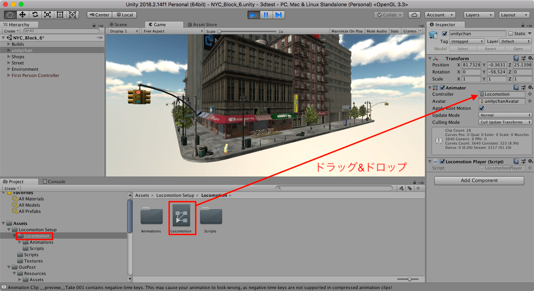534x291 pixels.
Task: Open the Animator component gear menu
Action: click(530, 87)
